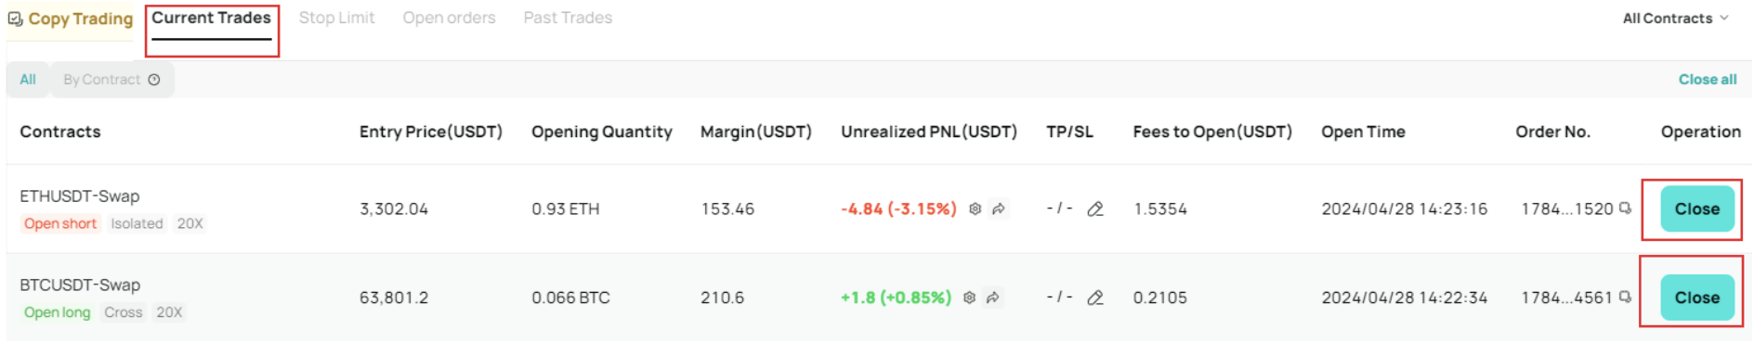The width and height of the screenshot is (1754, 341).
Task: Select the All filter toggle
Action: (28, 80)
